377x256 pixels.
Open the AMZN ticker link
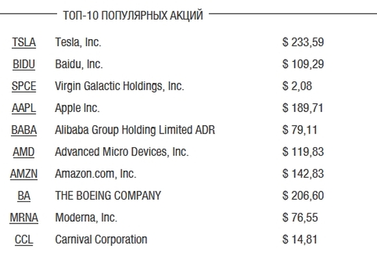(24, 174)
